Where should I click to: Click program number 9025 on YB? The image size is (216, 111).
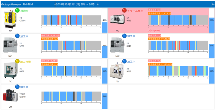(129, 71)
